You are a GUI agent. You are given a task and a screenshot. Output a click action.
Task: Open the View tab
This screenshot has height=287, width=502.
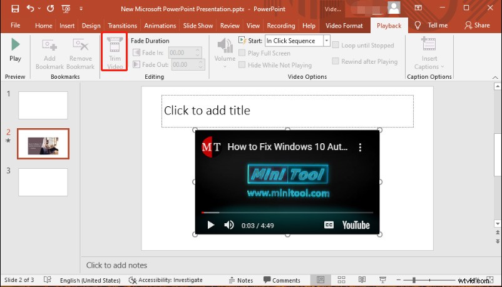coord(253,26)
